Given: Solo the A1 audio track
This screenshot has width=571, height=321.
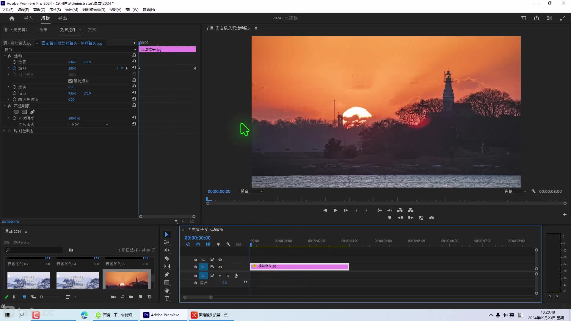Looking at the screenshot, I should [228, 276].
